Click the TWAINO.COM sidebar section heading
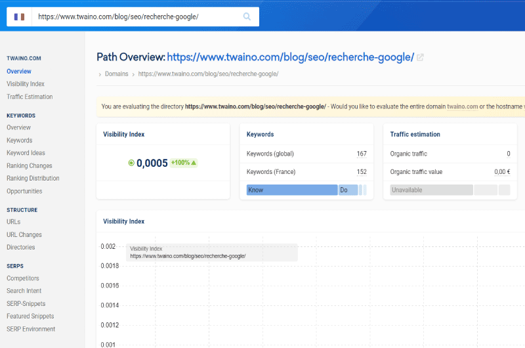The width and height of the screenshot is (525, 348). click(24, 58)
